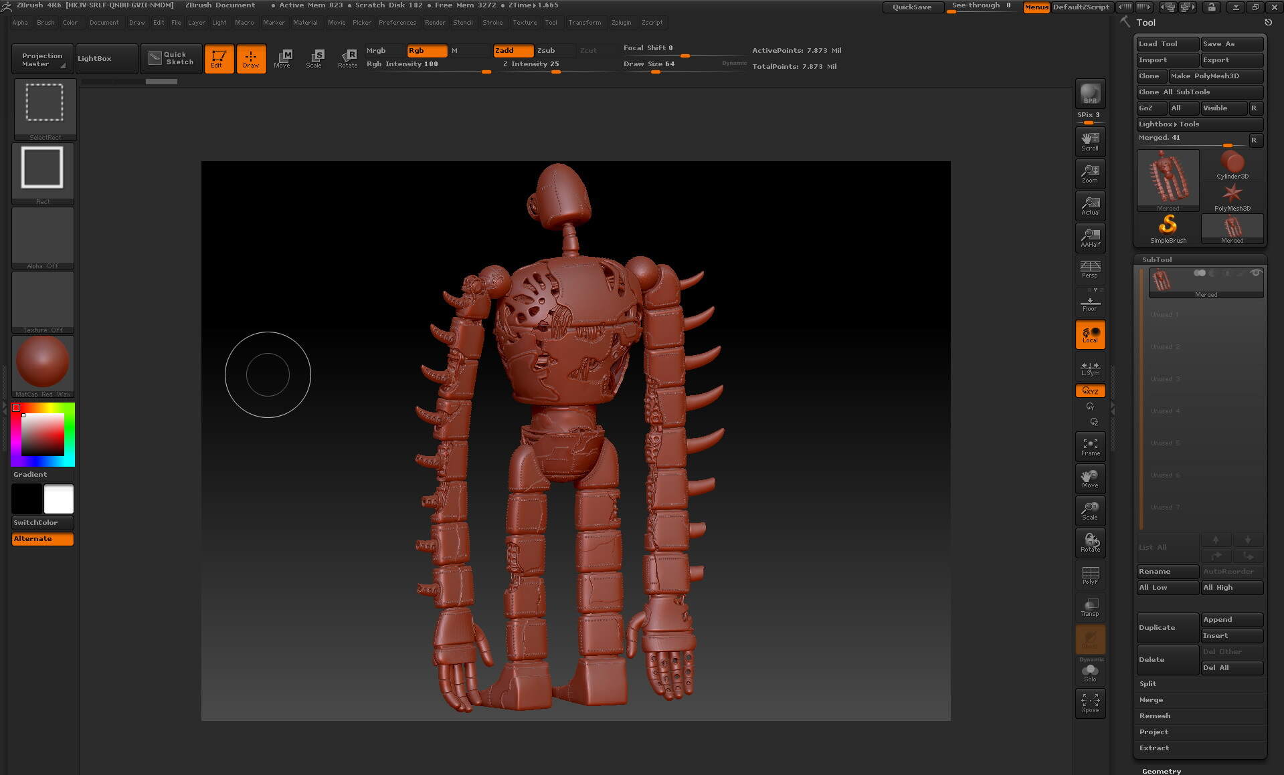Open the Material menu
The height and width of the screenshot is (775, 1284).
pyautogui.click(x=305, y=23)
